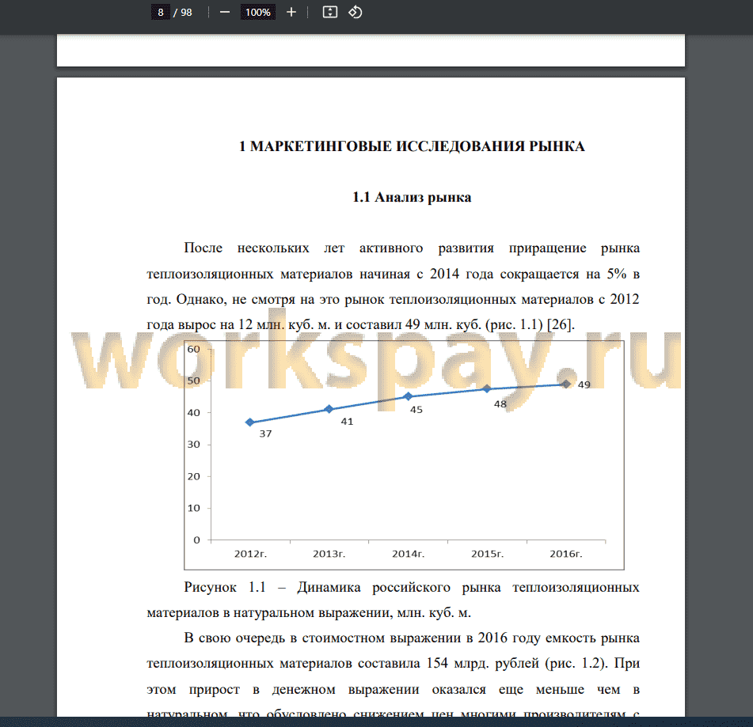Click the reference "(рис. 1.1)" in the text

514,324
